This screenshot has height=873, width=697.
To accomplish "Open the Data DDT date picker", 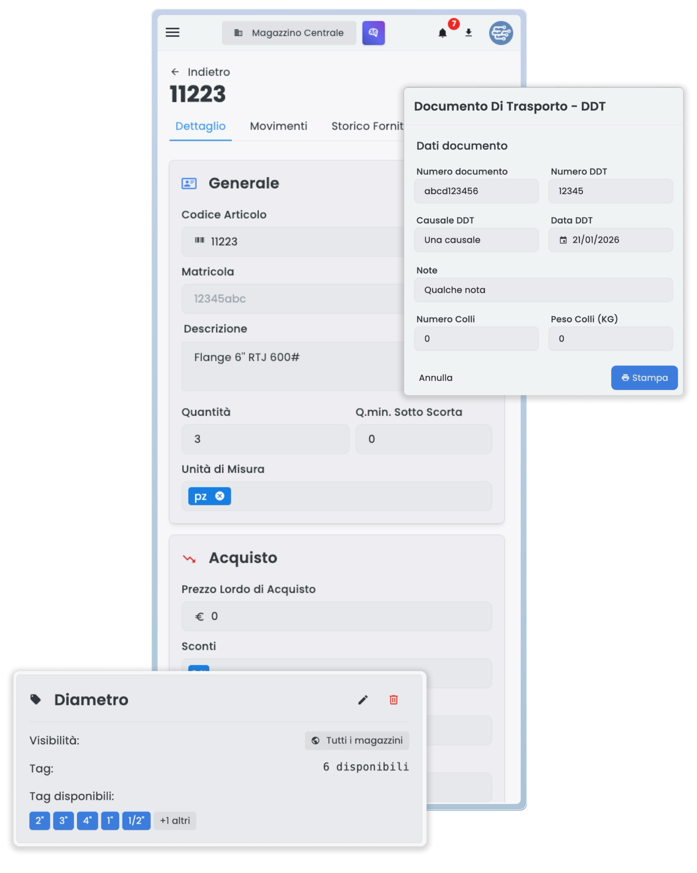I will point(610,240).
